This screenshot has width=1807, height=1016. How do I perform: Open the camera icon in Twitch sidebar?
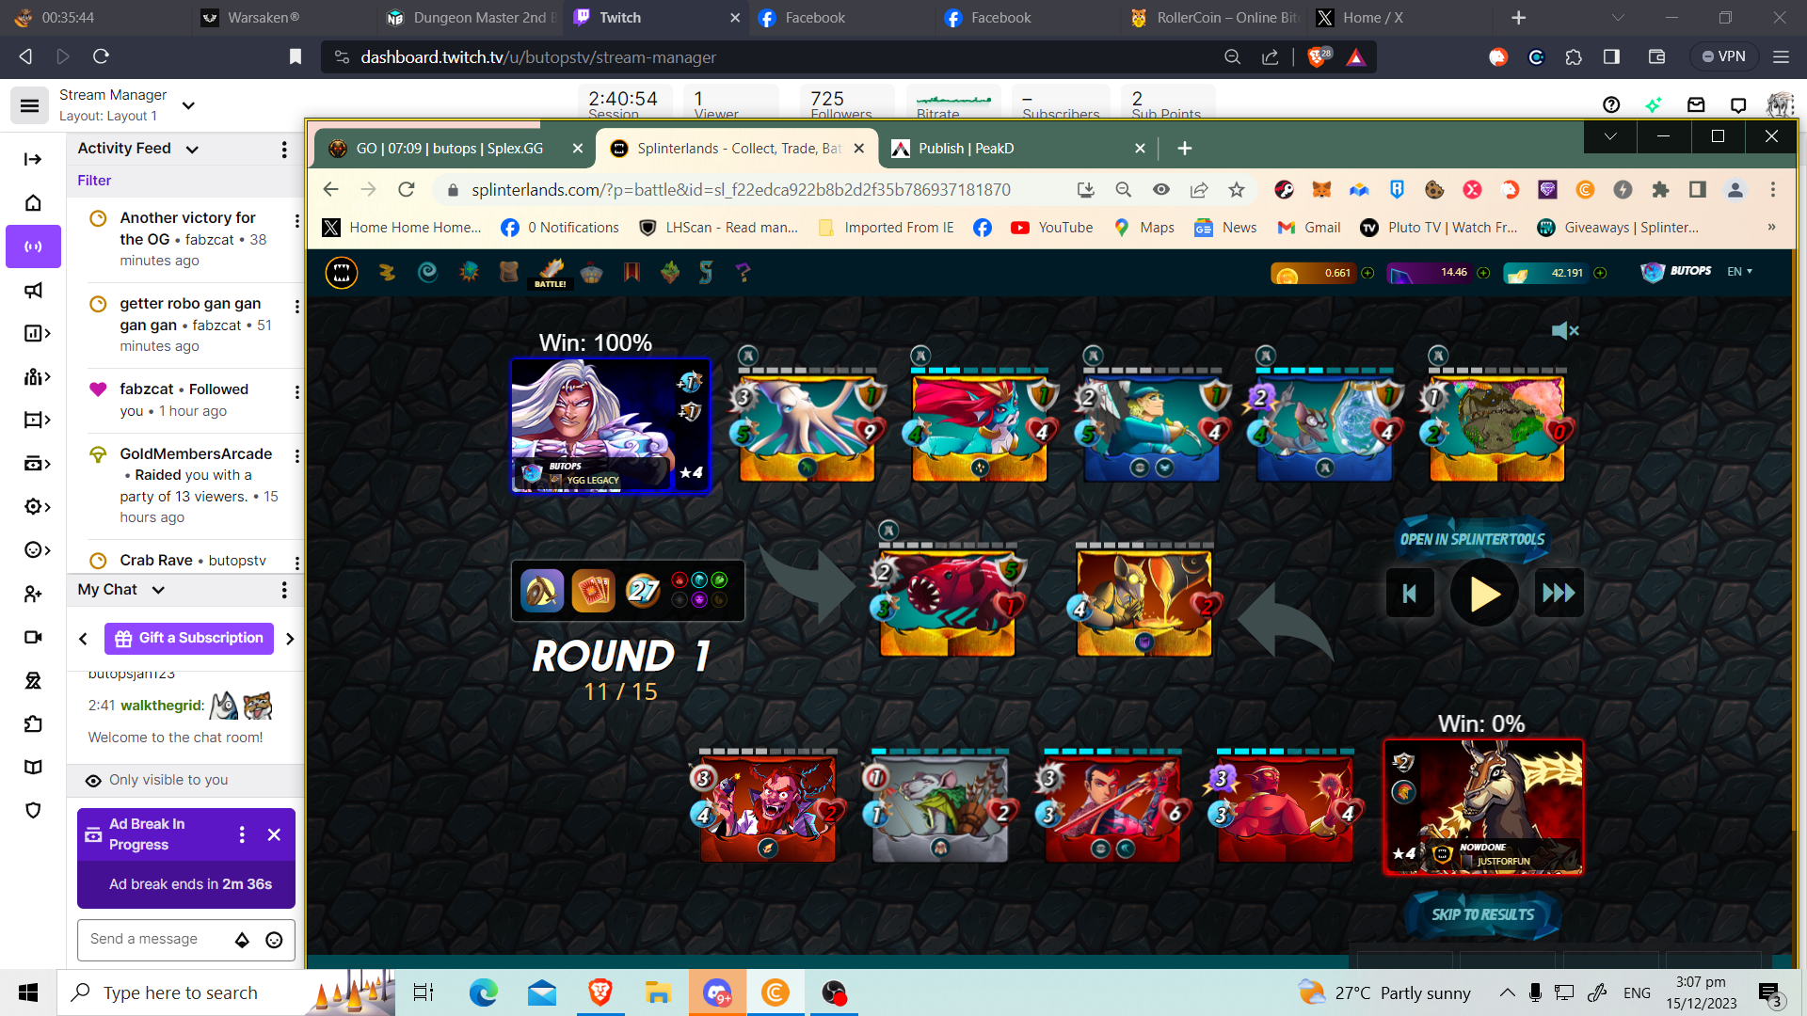coord(33,637)
